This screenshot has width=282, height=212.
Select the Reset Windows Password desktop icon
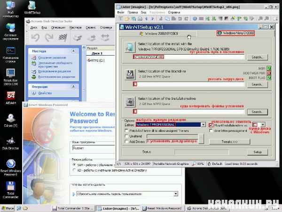11,168
